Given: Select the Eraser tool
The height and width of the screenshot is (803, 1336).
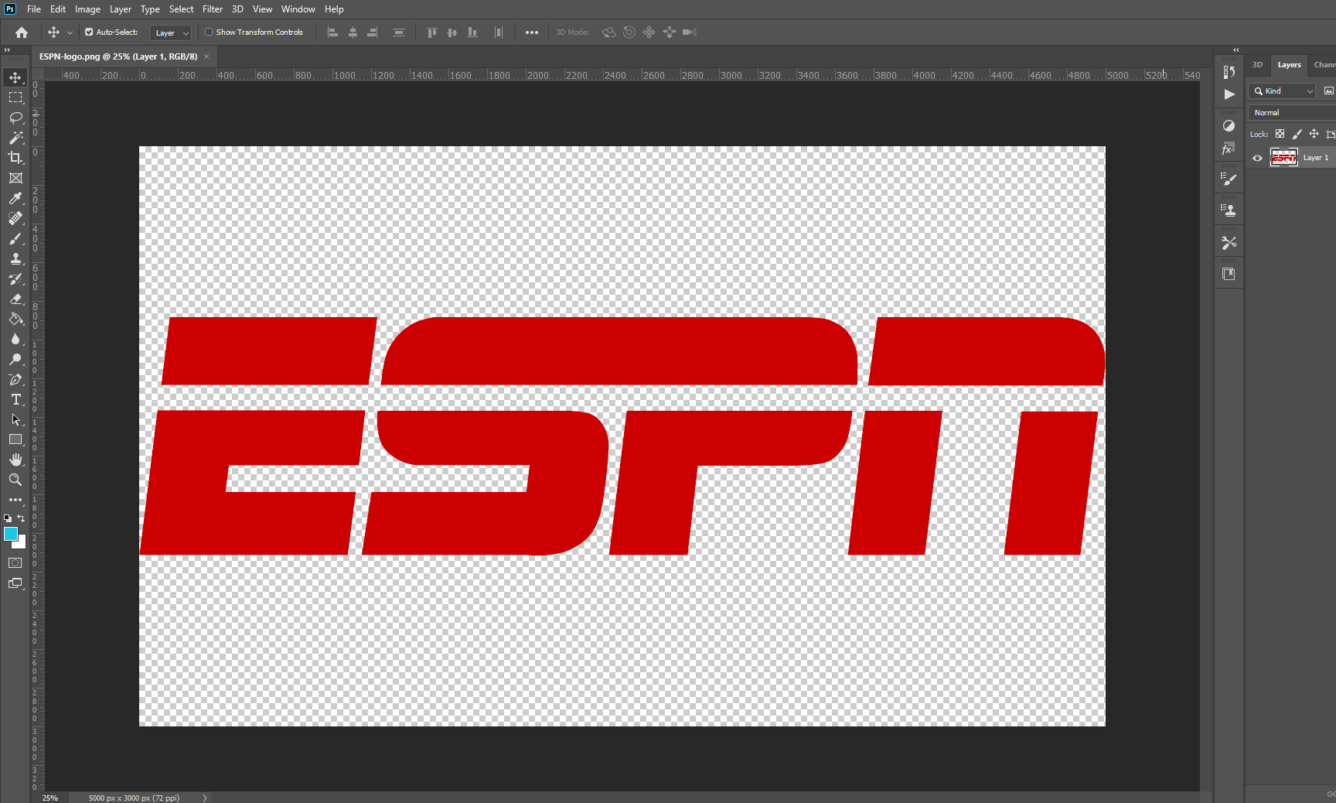Looking at the screenshot, I should pos(15,299).
